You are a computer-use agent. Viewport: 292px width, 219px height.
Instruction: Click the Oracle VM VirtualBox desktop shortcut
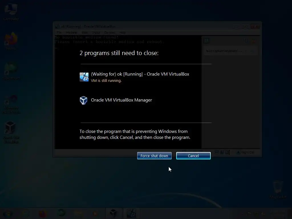pos(11,132)
